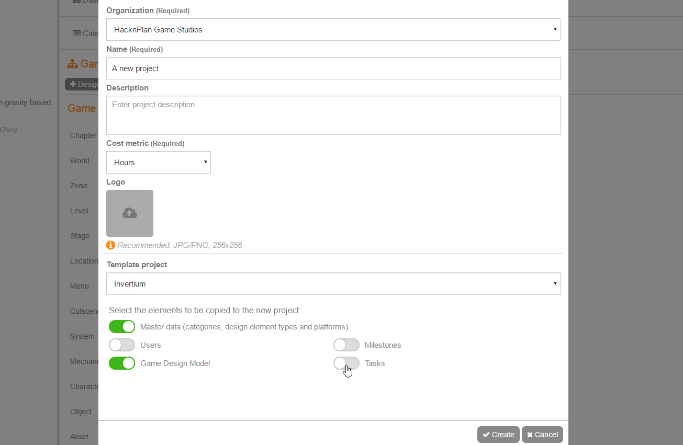Click the Create button
This screenshot has width=683, height=445.
(498, 435)
